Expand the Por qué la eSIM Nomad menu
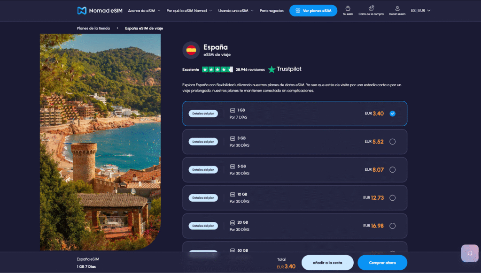 click(189, 10)
